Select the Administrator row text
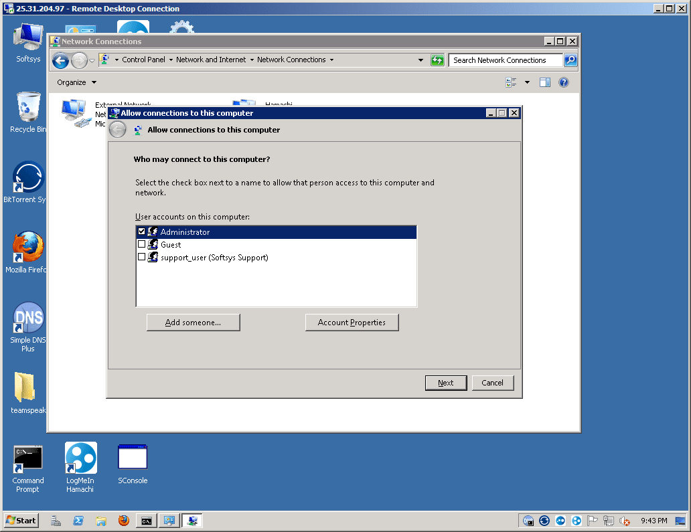 click(185, 232)
